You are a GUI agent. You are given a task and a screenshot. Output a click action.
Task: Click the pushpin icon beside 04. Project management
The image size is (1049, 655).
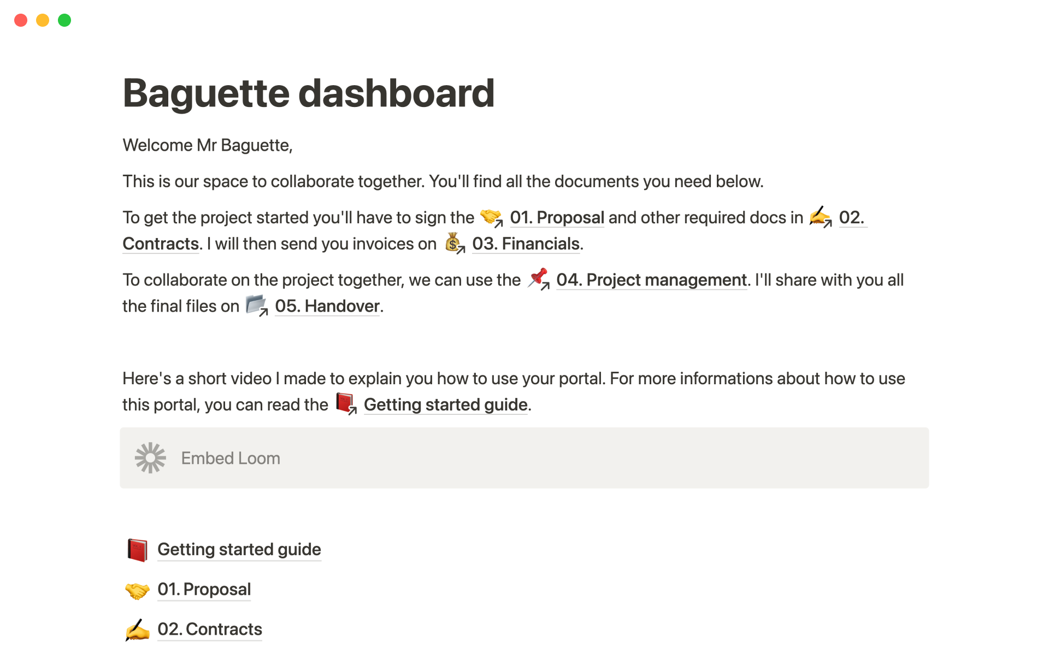(538, 279)
